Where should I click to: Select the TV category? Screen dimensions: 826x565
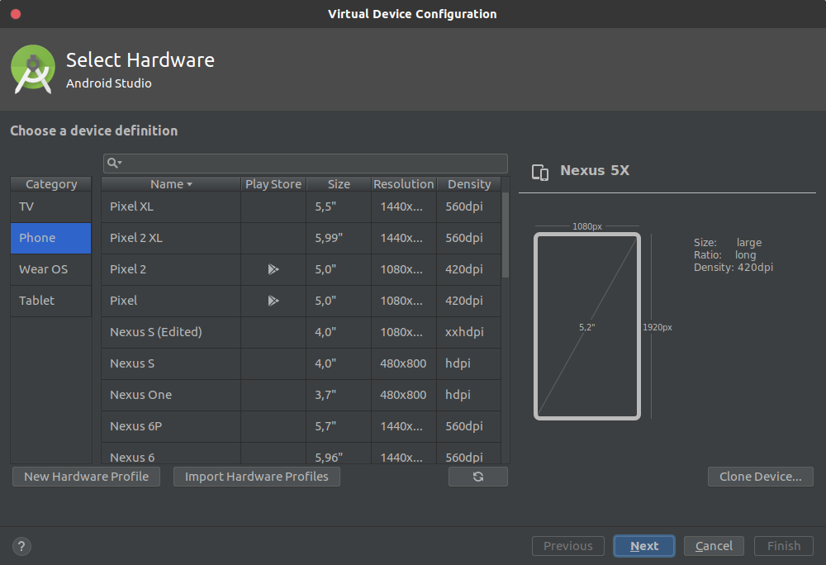tap(50, 207)
